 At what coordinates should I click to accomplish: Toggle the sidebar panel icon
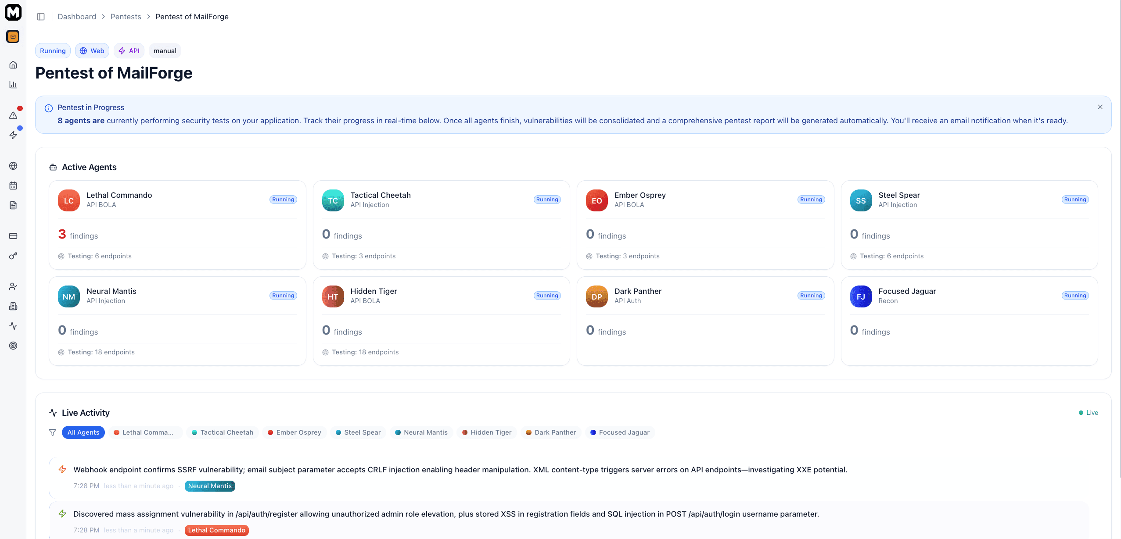pos(41,17)
